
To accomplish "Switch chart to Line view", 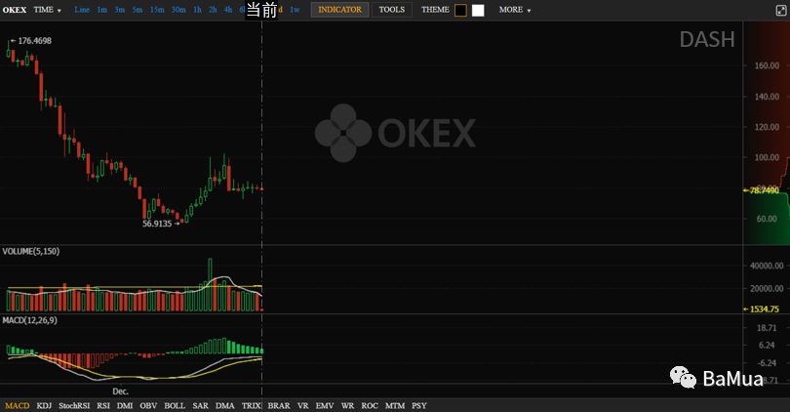I will [x=82, y=10].
